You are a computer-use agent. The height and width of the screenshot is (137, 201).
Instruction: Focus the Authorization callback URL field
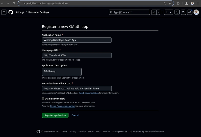[x=77, y=88]
